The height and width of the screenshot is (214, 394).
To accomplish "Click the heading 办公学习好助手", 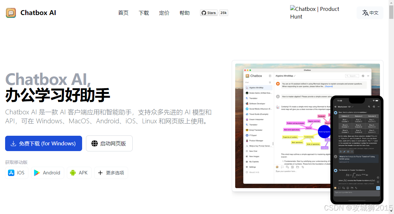I will point(58,95).
